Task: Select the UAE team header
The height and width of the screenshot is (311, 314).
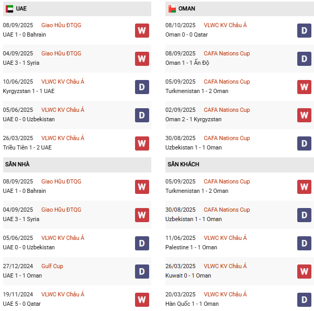Action: [x=21, y=9]
